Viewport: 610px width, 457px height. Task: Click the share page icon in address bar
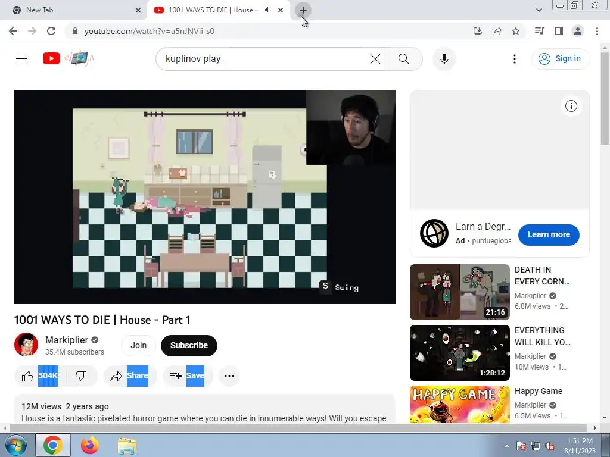click(497, 31)
